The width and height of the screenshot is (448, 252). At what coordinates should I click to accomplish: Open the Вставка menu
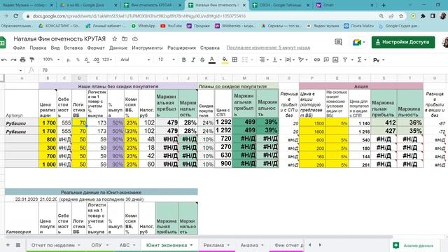pyautogui.click(x=73, y=48)
